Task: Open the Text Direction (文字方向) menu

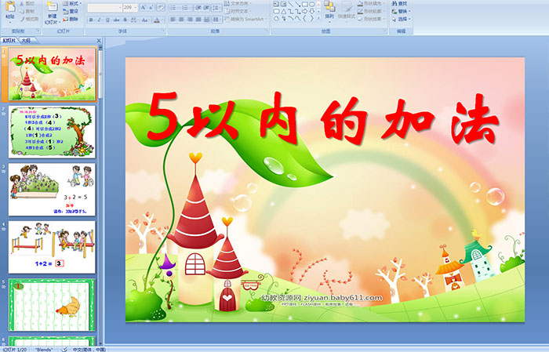Action: (238, 3)
